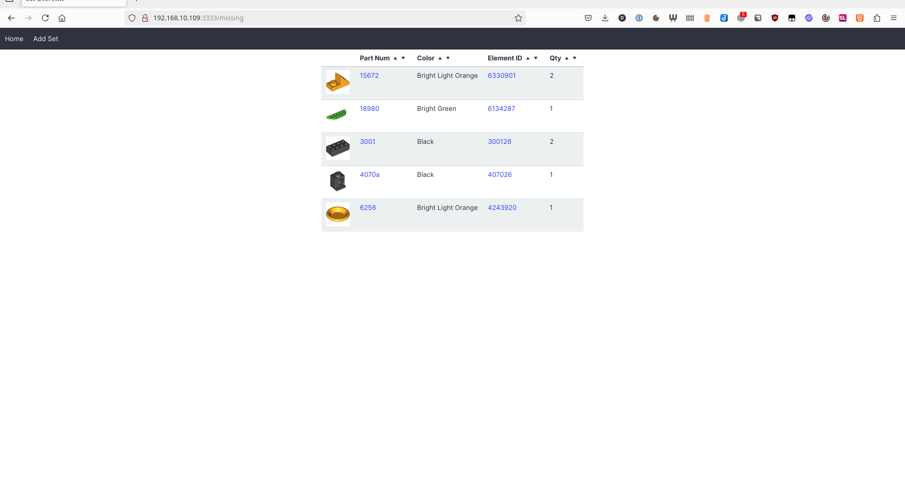Open the Home navigation item

point(14,39)
